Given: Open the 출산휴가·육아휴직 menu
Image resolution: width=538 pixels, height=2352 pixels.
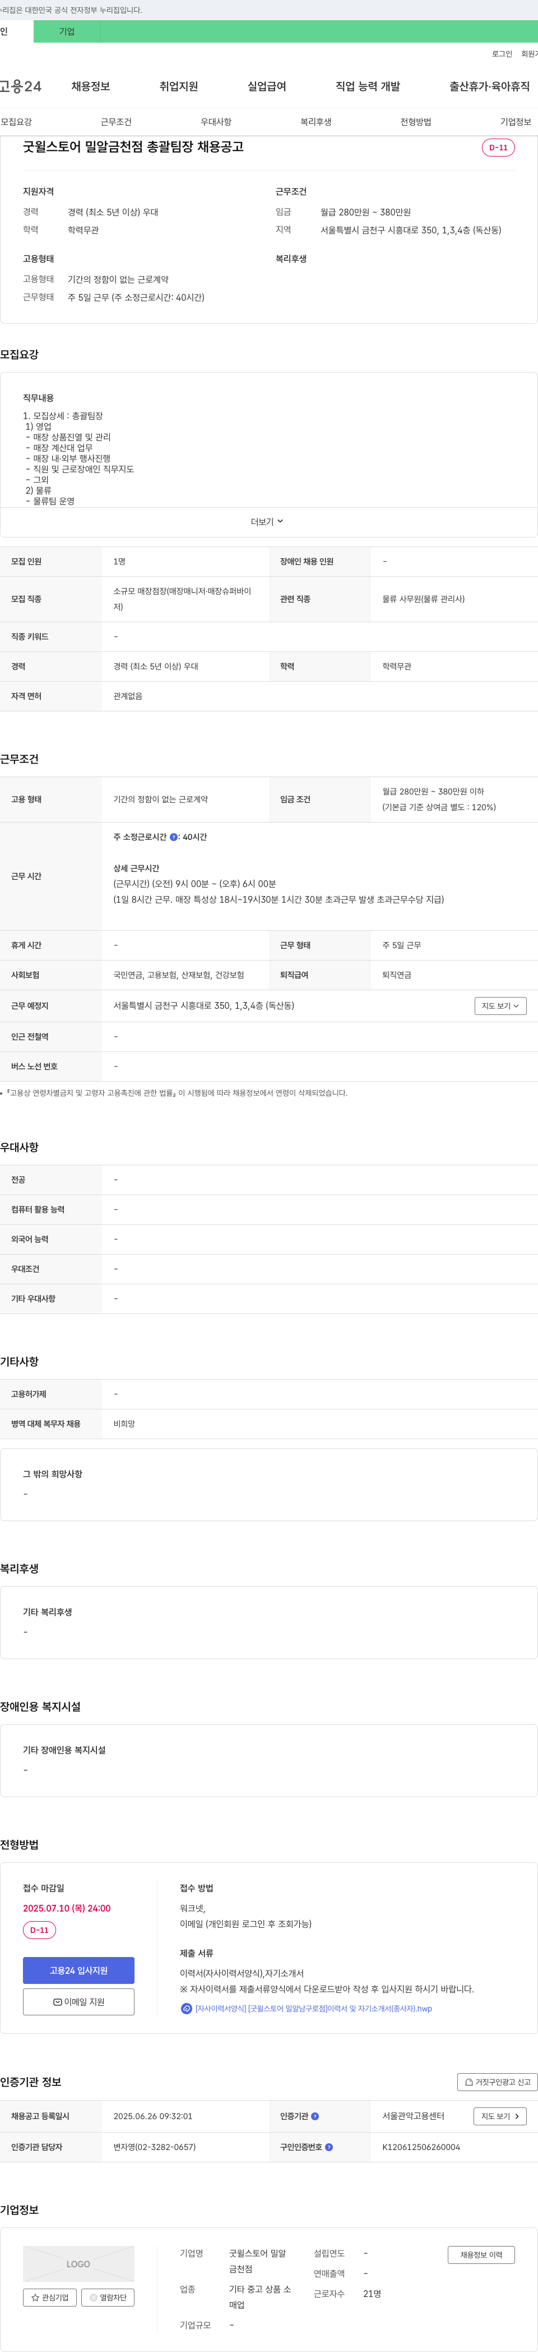Looking at the screenshot, I should pos(490,87).
